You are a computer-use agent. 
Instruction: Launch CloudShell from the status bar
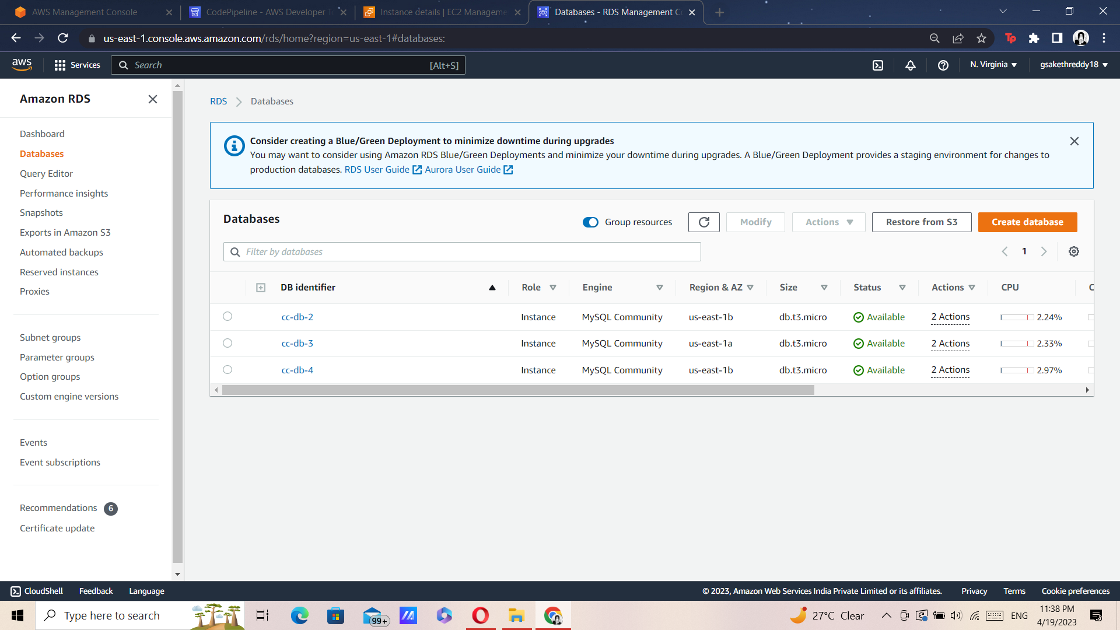[37, 591]
